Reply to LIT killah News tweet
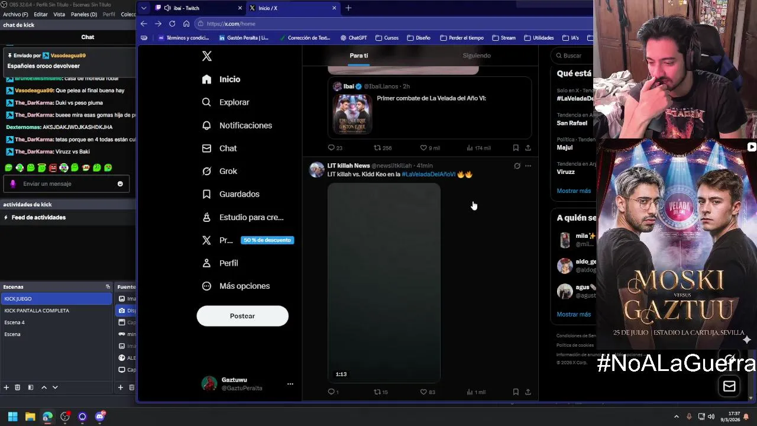The height and width of the screenshot is (426, 757). point(333,392)
